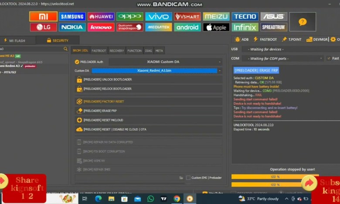Click the ADB bug icon
The width and height of the screenshot is (340, 204).
[x=236, y=39]
